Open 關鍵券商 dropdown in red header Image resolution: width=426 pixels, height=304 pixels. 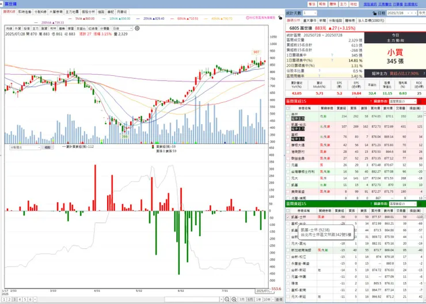(414, 101)
